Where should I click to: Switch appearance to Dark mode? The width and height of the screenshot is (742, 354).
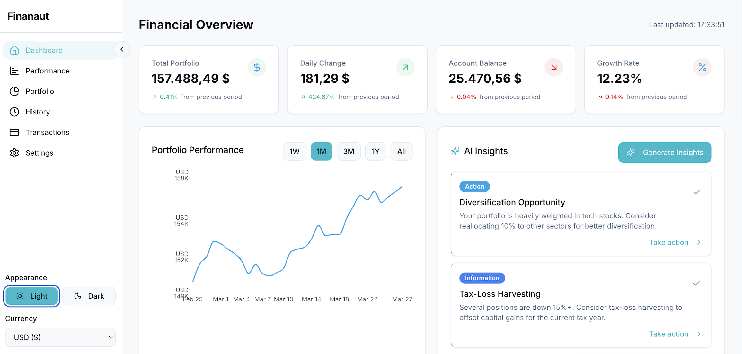coord(89,296)
